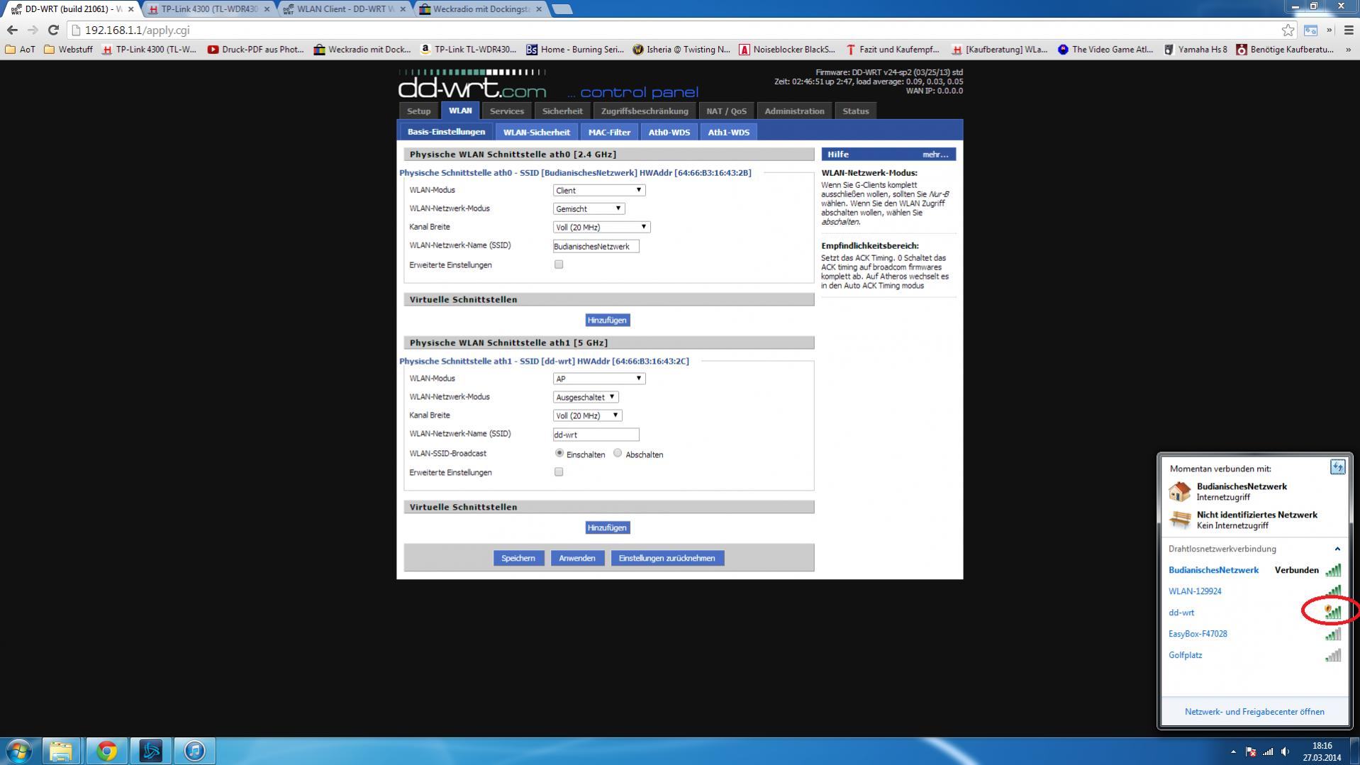Click the Anwenden button
Viewport: 1360px width, 765px height.
576,558
